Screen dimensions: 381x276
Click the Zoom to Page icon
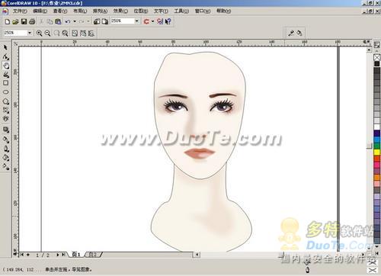pos(75,34)
